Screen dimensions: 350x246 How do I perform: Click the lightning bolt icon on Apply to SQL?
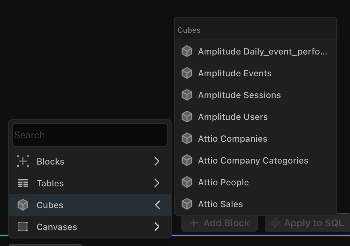click(x=275, y=223)
